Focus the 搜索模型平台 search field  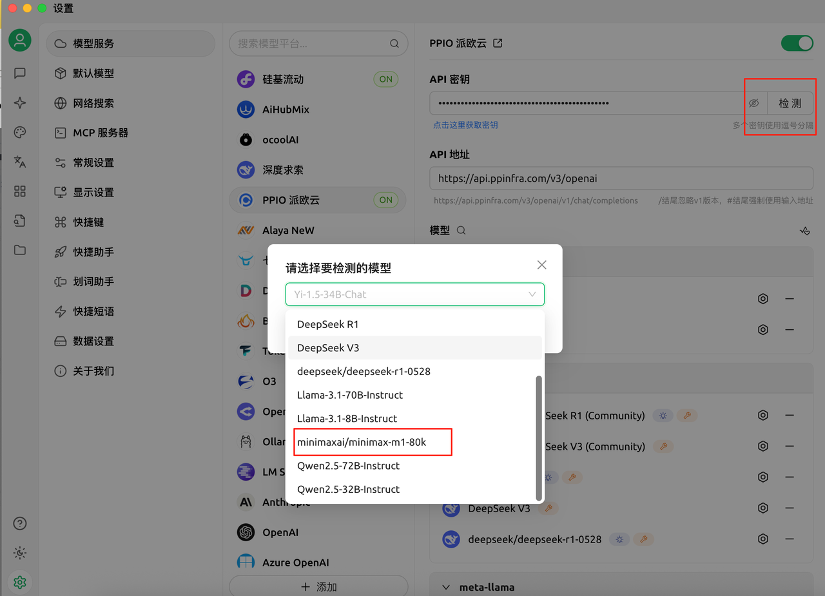(318, 44)
